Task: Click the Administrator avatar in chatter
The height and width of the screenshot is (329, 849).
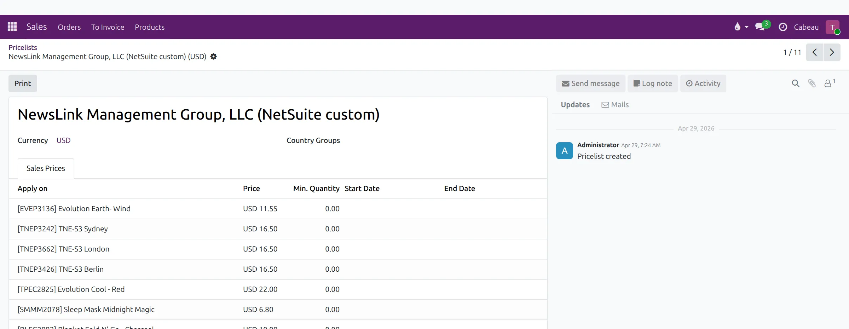Action: point(565,151)
